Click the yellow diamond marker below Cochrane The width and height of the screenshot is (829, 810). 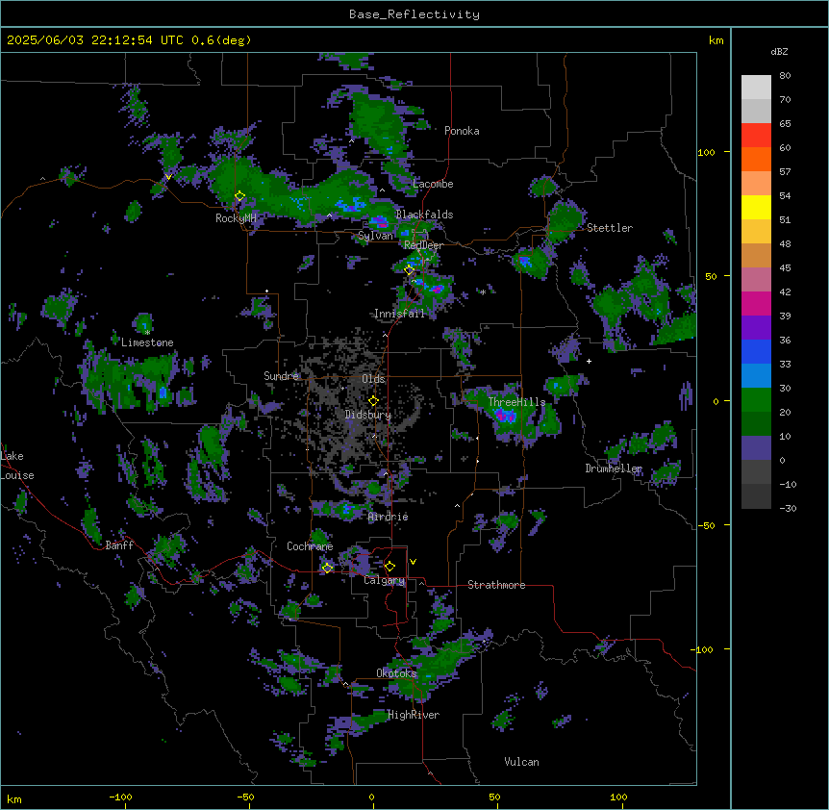pos(327,568)
